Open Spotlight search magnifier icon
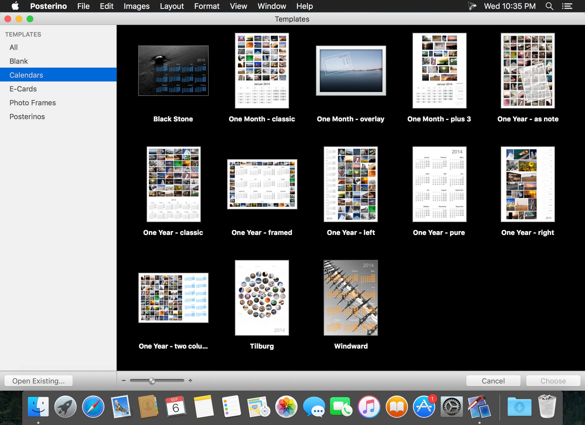 (549, 6)
